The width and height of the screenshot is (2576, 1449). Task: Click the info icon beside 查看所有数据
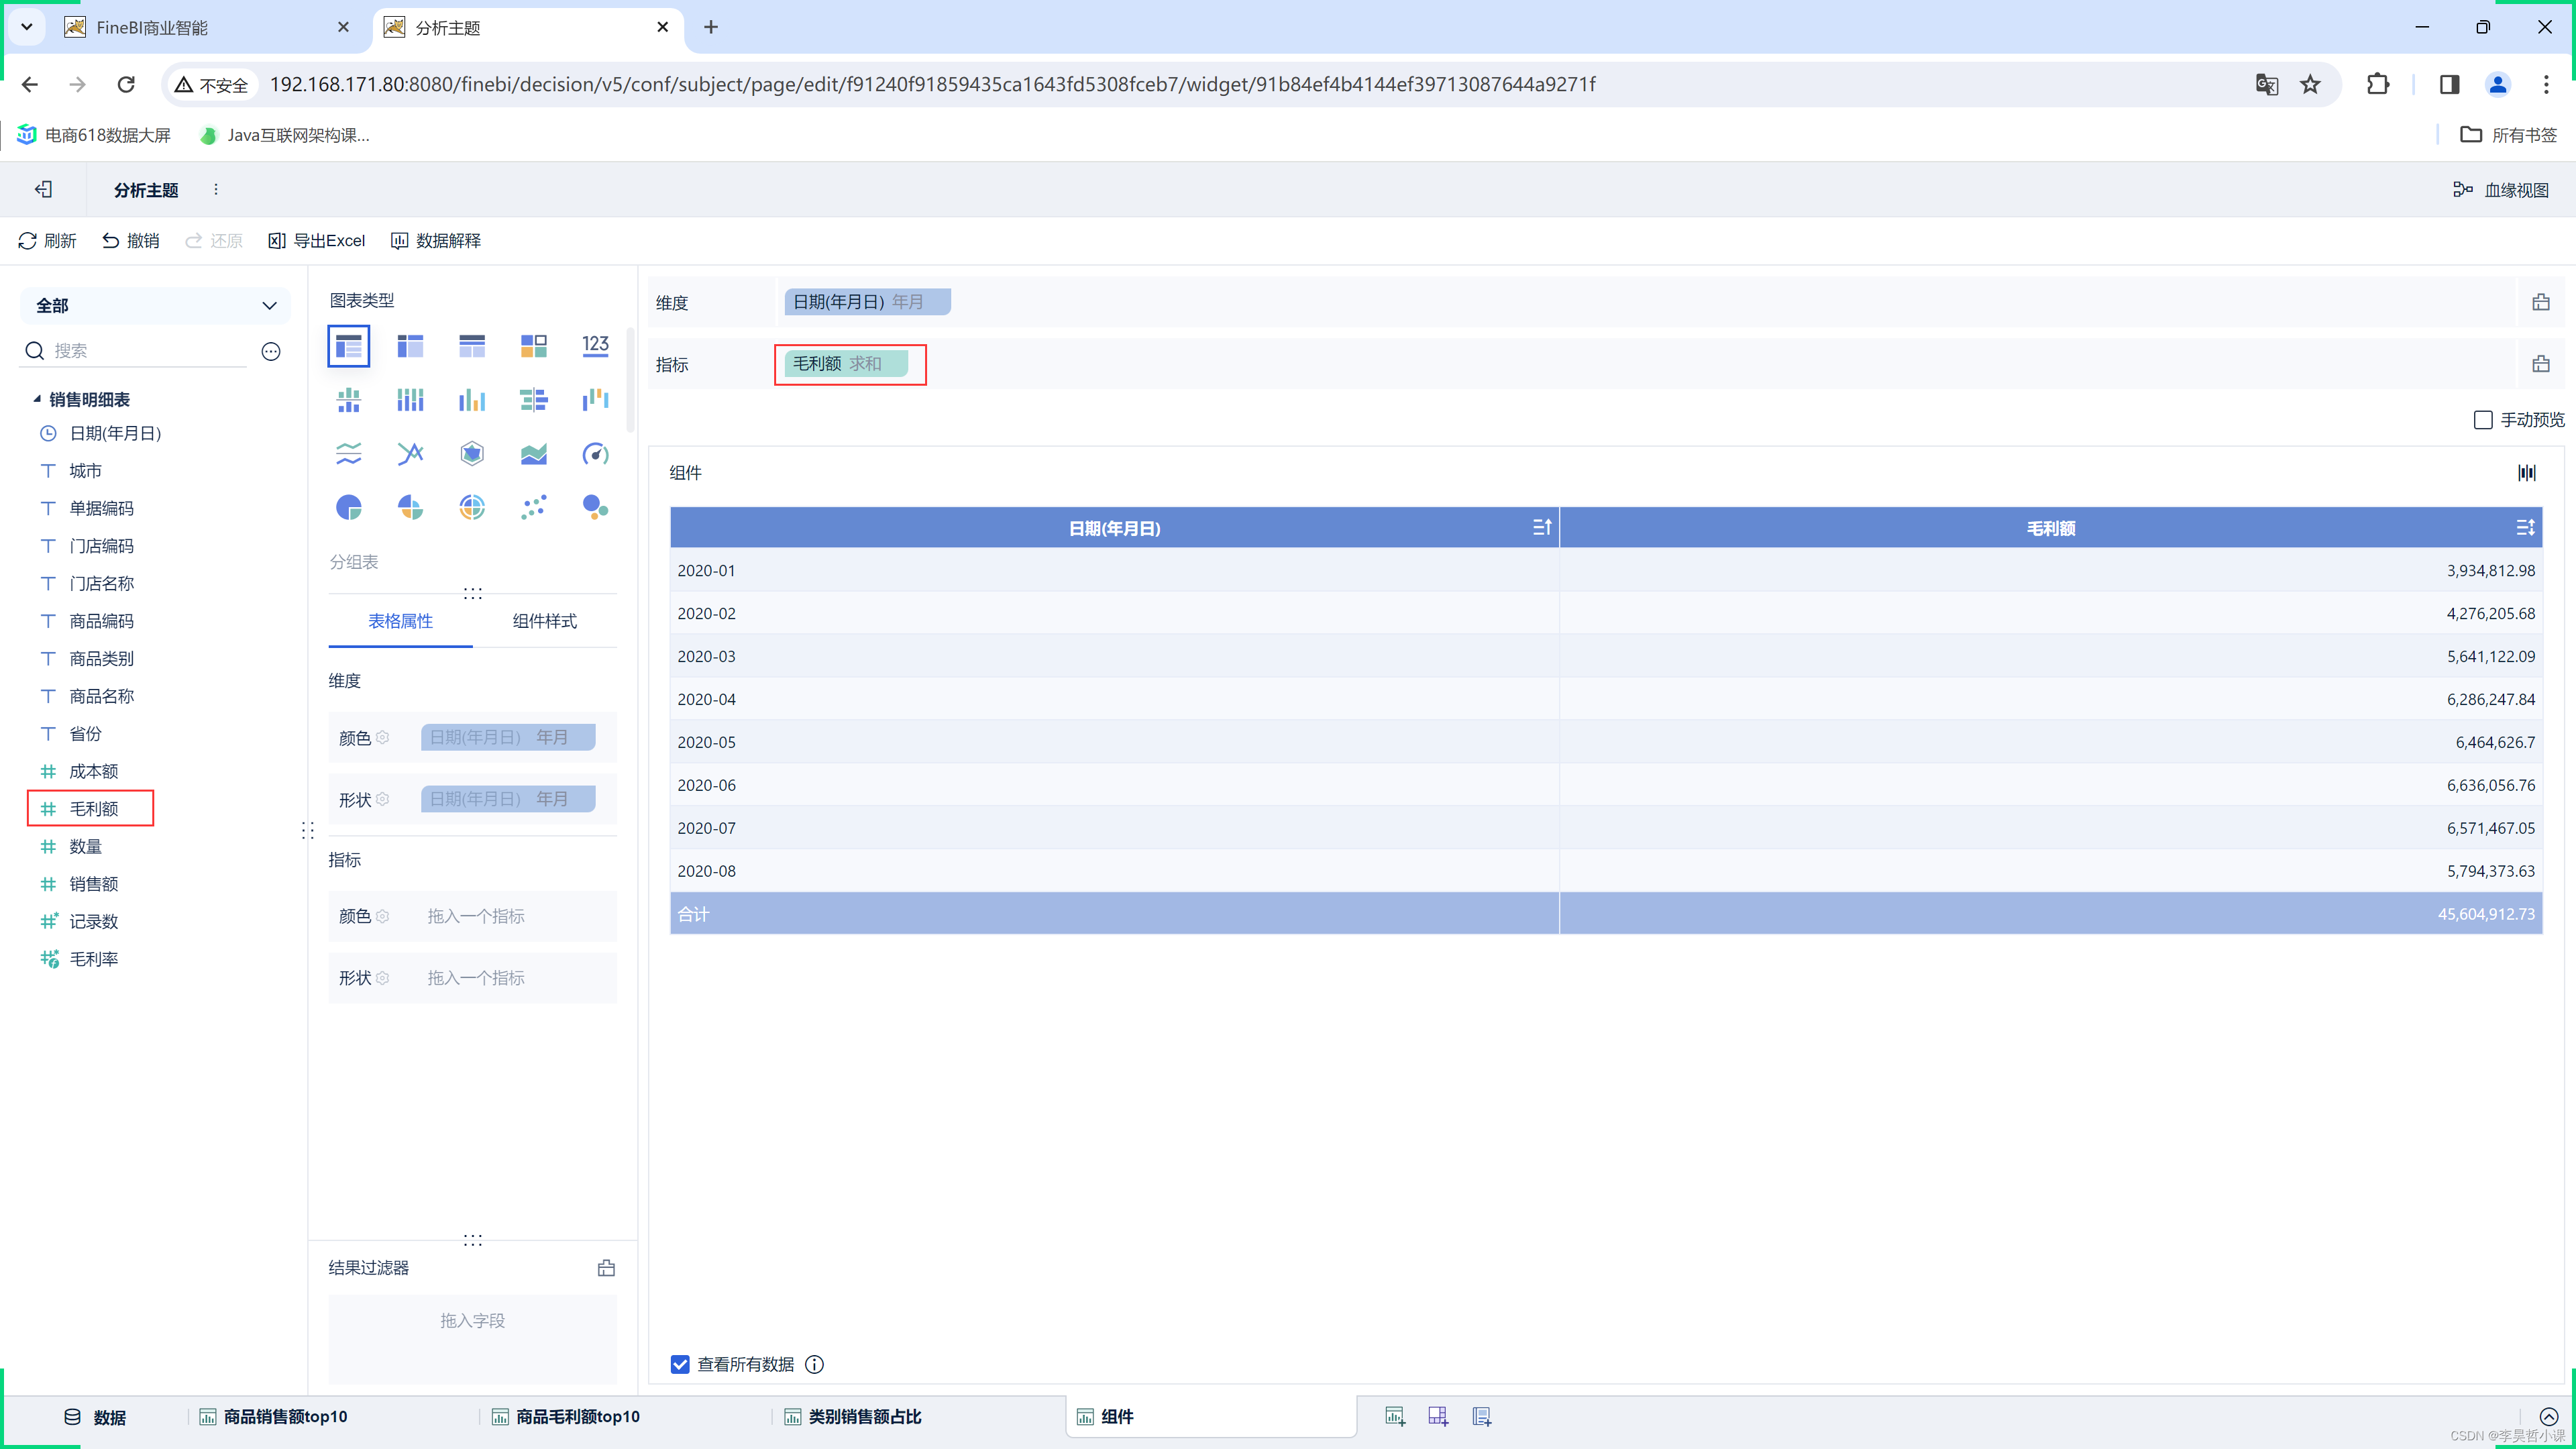pos(815,1364)
